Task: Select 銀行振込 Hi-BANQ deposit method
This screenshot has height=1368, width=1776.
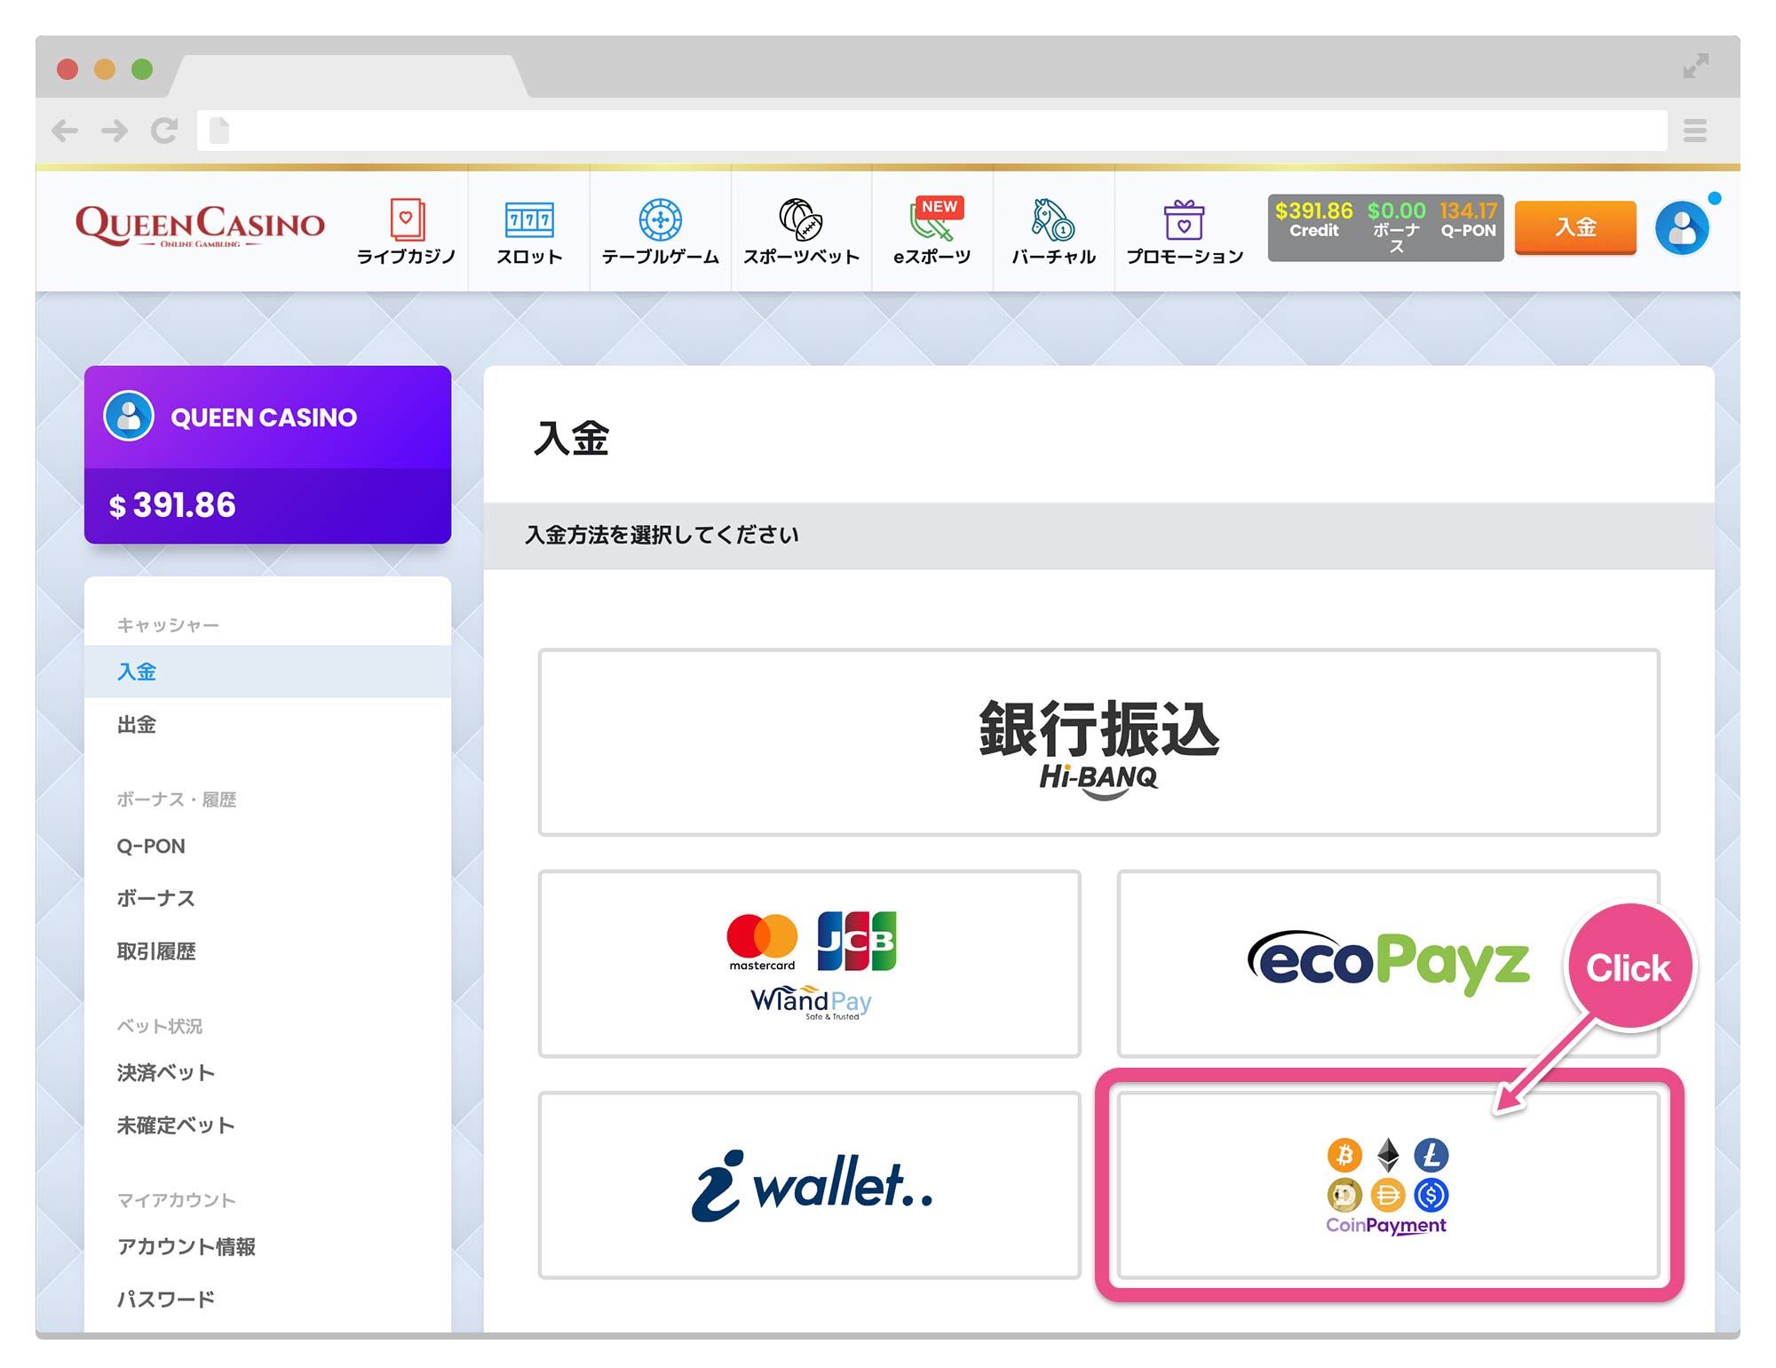Action: coord(1098,743)
